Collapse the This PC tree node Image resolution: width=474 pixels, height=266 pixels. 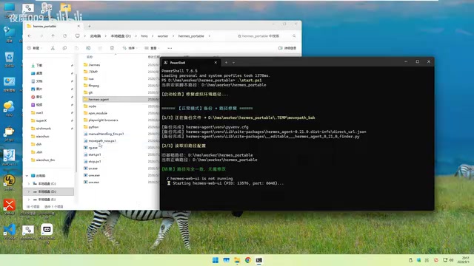[27, 176]
